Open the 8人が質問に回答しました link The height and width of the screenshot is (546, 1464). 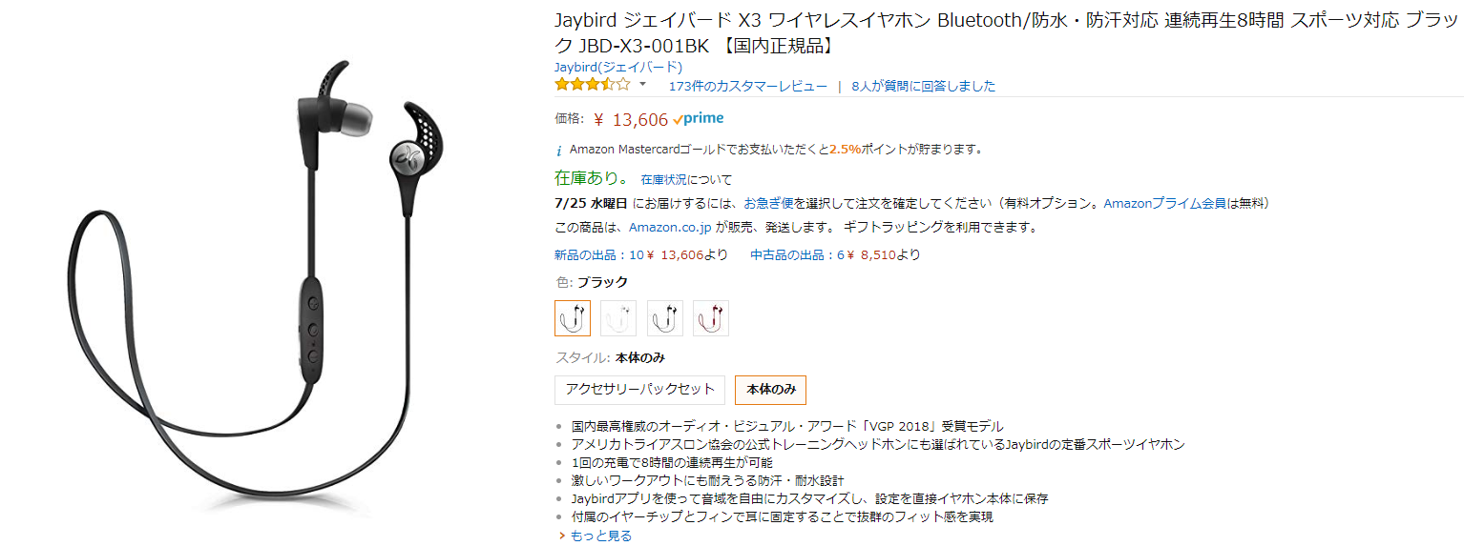pos(923,86)
